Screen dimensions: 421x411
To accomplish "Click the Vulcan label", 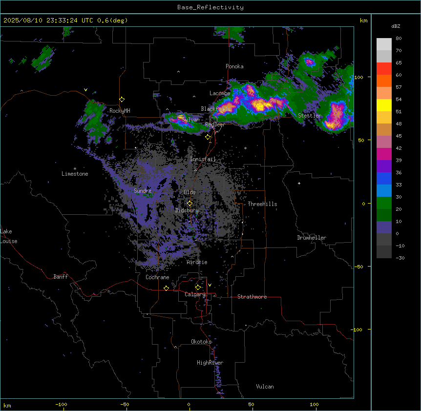I will coord(265,387).
